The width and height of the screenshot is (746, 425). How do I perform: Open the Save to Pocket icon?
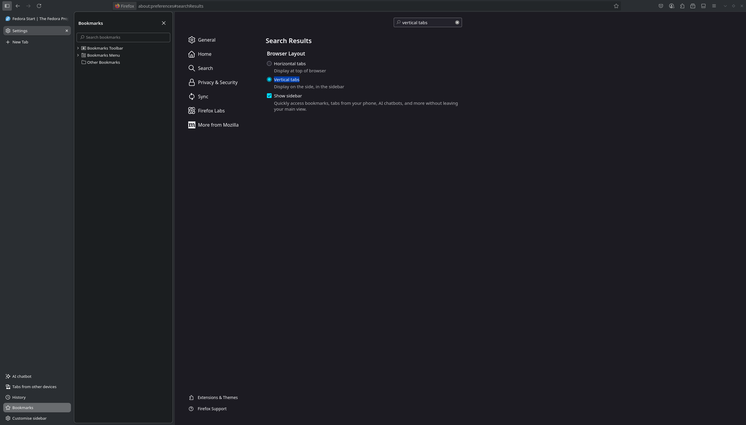[x=661, y=6]
